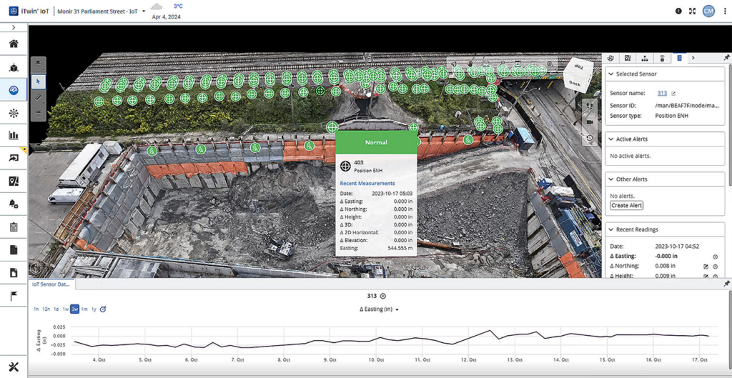Pin the right side panel
The height and width of the screenshot is (378, 732).
[726, 57]
